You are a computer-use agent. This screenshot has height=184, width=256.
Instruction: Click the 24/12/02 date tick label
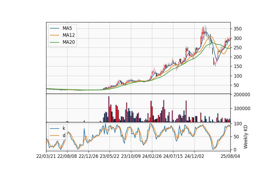coord(194,156)
